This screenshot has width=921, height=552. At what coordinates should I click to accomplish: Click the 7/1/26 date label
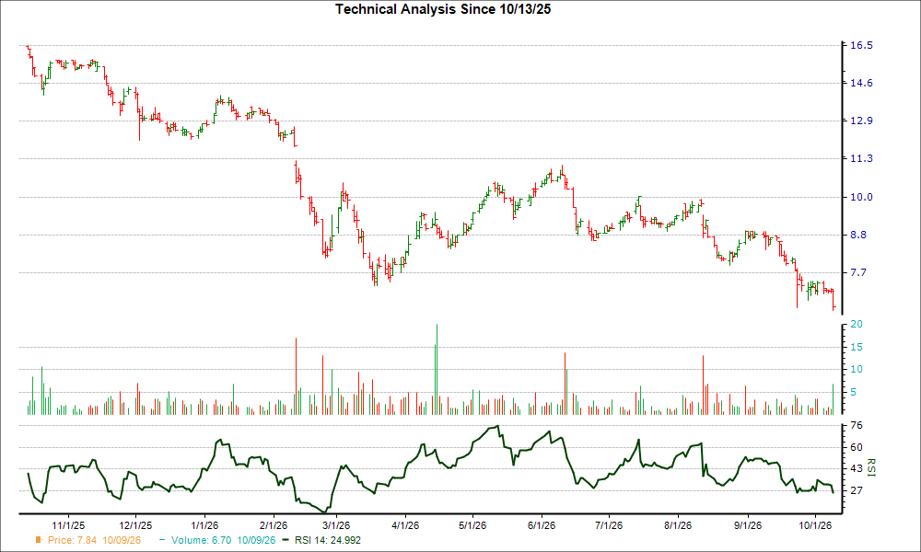point(609,525)
